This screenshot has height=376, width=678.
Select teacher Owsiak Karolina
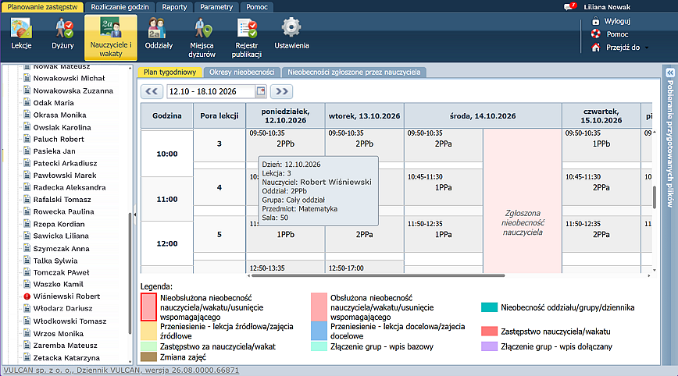tap(62, 127)
